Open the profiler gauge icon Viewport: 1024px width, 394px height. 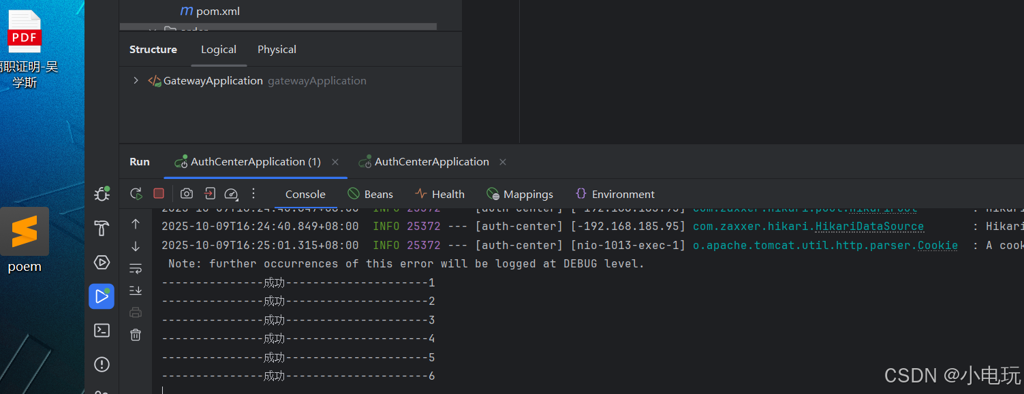(232, 194)
